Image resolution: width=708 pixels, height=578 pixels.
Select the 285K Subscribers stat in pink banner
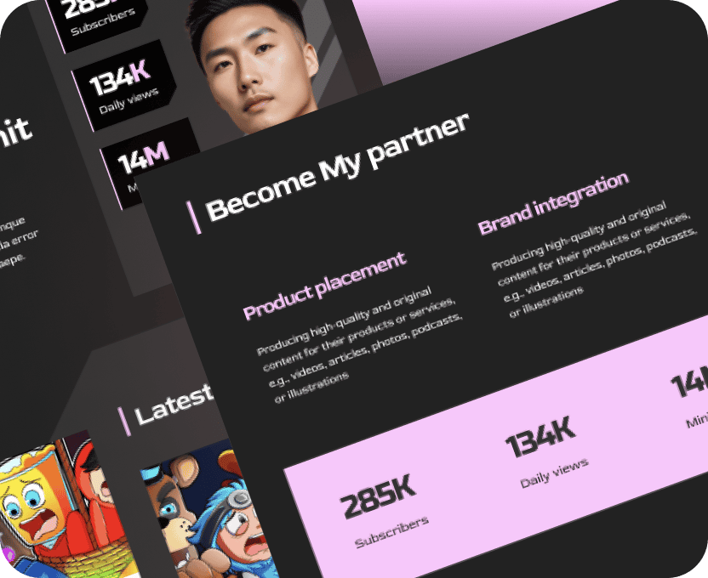[x=383, y=510]
